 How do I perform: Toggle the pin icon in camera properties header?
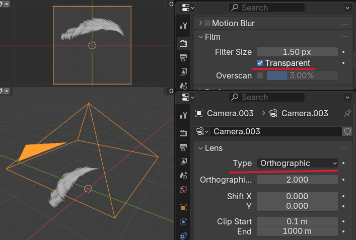coord(347,113)
